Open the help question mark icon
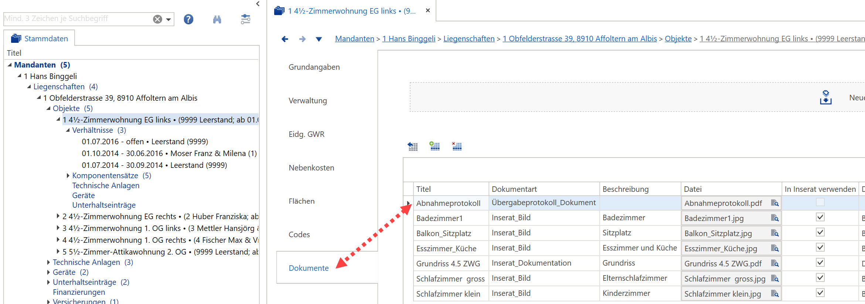The height and width of the screenshot is (304, 865). pyautogui.click(x=188, y=19)
